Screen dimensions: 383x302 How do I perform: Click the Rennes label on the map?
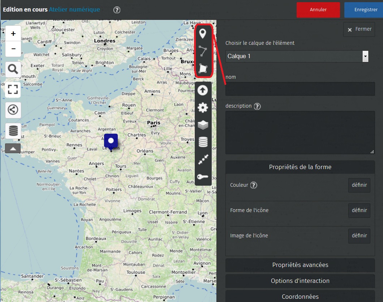coord(74,145)
